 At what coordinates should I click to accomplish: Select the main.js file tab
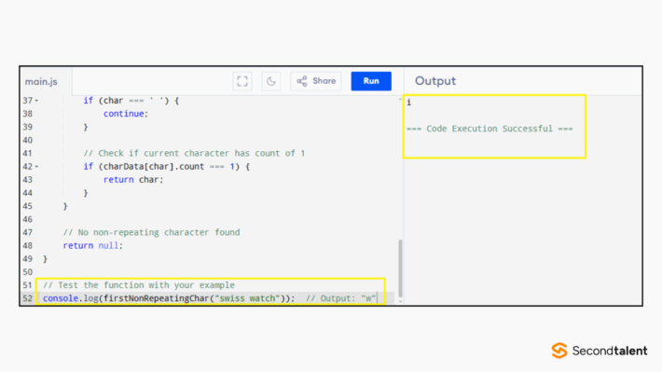41,81
